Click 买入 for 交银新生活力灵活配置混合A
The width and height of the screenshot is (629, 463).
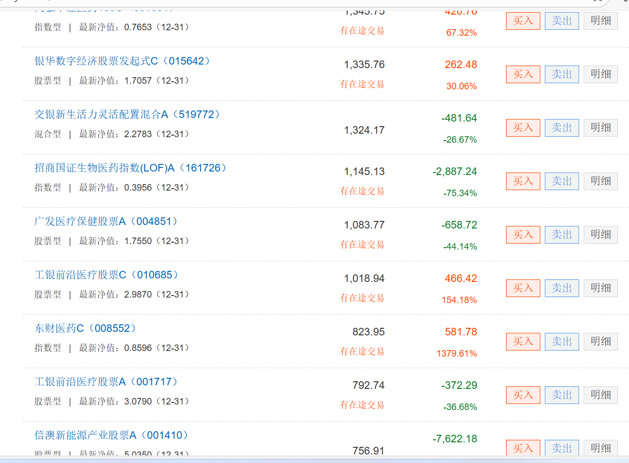coord(523,128)
